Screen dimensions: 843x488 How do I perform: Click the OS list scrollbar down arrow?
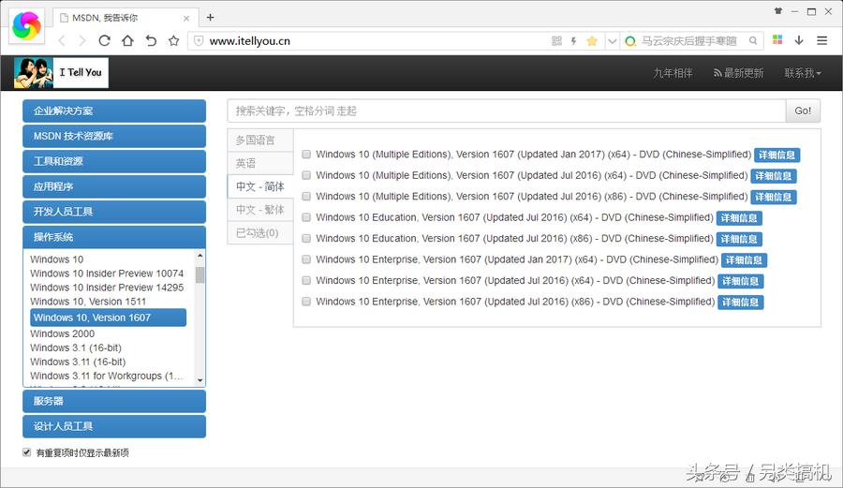(200, 380)
